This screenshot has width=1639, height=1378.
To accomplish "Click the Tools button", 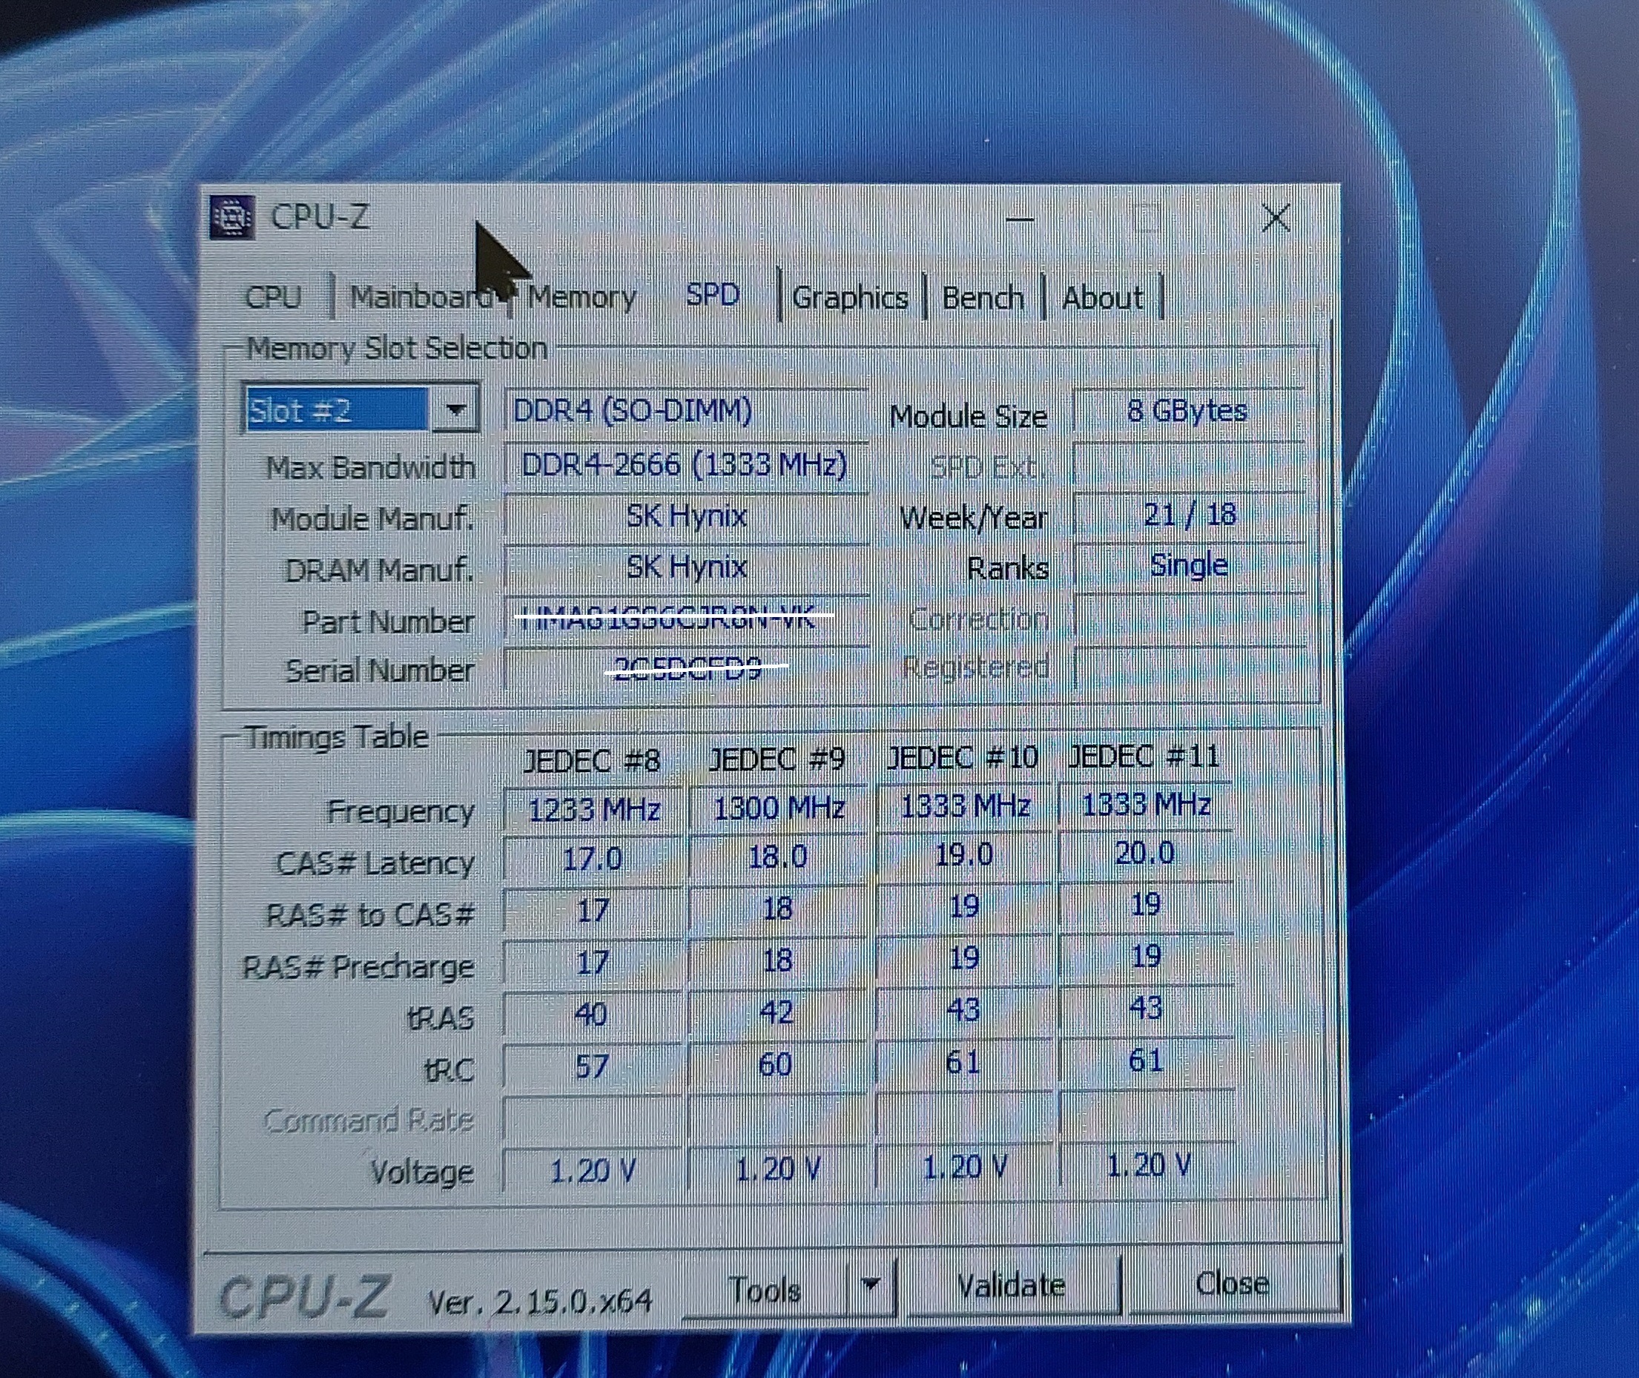I will coord(765,1290).
